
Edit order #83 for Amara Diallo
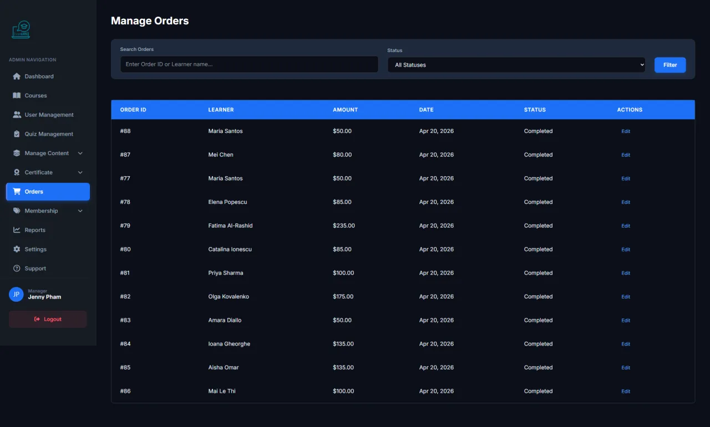pos(626,320)
